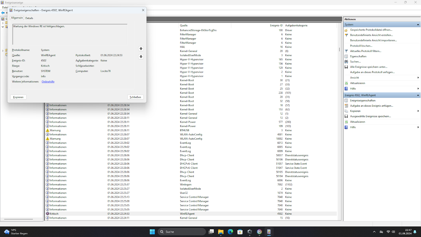421x237 pixels.
Task: Click the Aufgabenkategorie column header
Action: pyautogui.click(x=310, y=26)
